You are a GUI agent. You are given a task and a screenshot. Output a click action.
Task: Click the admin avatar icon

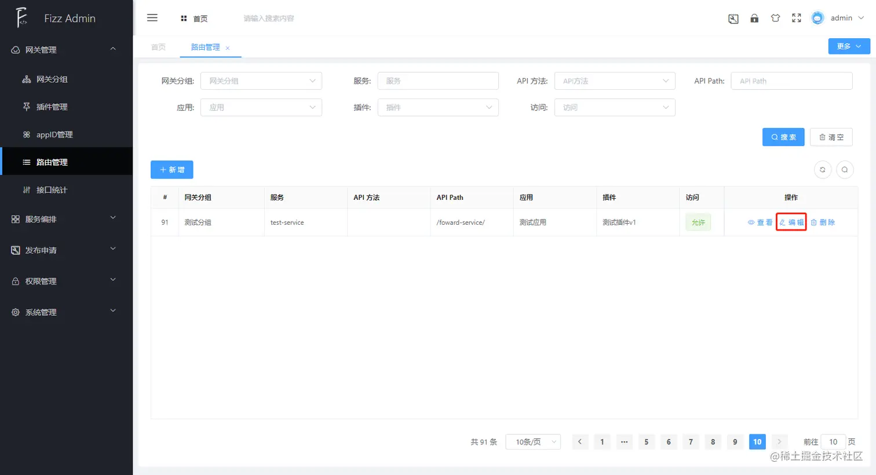[x=817, y=18]
